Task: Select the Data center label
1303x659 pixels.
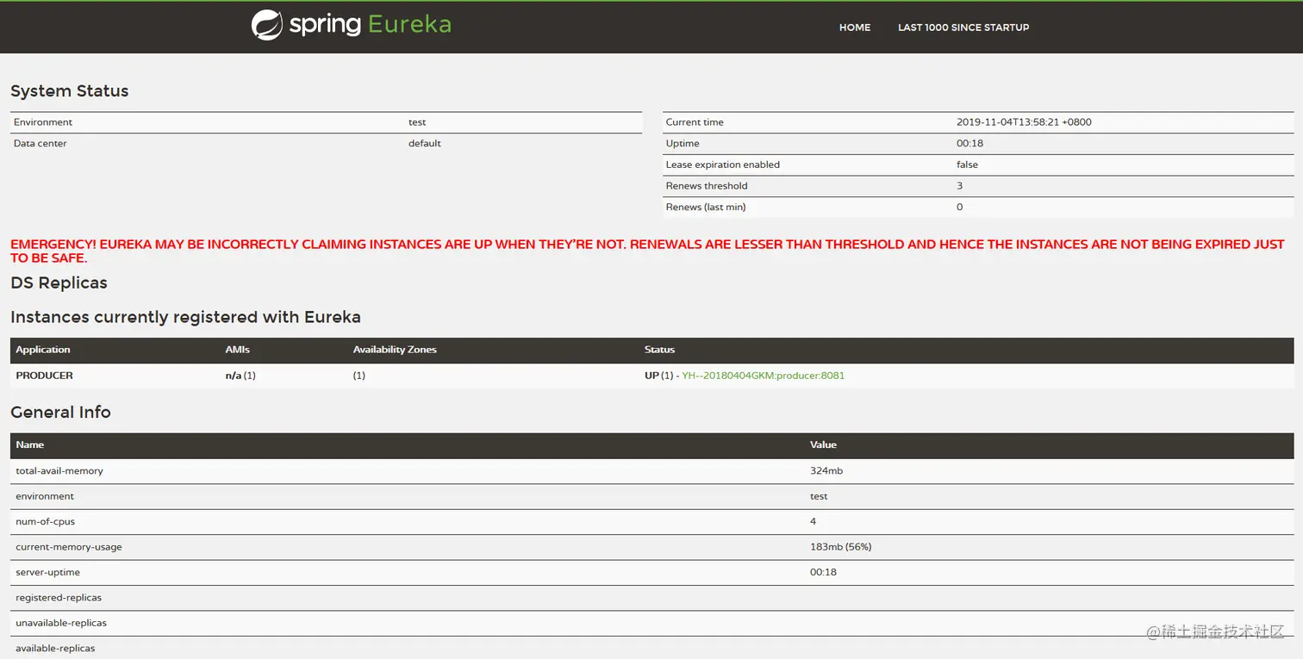Action: pyautogui.click(x=40, y=144)
